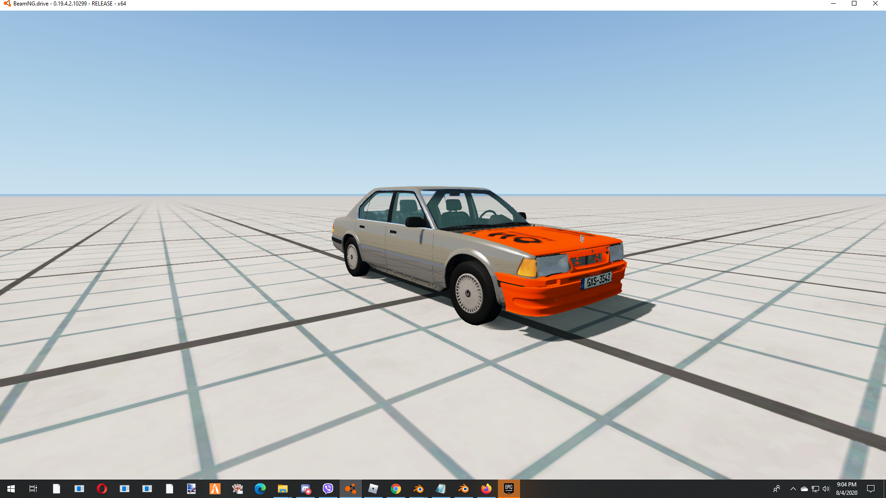Select the active BeamNG.drive taskbar icon
886x498 pixels.
pyautogui.click(x=351, y=489)
